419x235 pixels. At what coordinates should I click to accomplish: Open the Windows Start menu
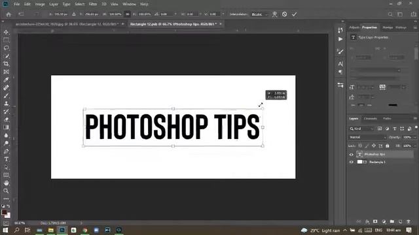5,230
